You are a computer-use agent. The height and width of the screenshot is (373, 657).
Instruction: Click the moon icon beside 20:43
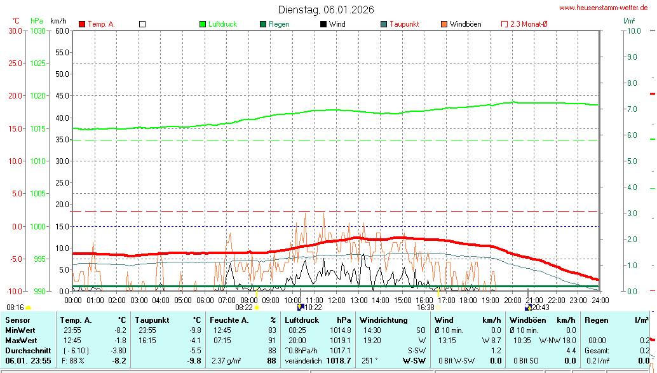527,307
